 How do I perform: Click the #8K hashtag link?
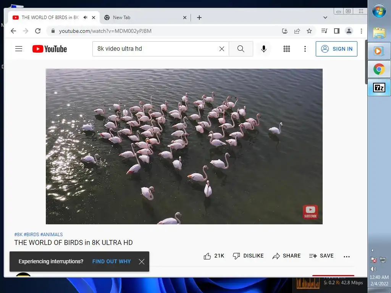click(x=18, y=235)
